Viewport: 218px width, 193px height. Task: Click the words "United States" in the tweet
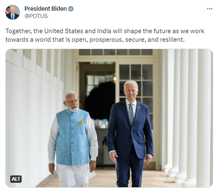[63, 31]
